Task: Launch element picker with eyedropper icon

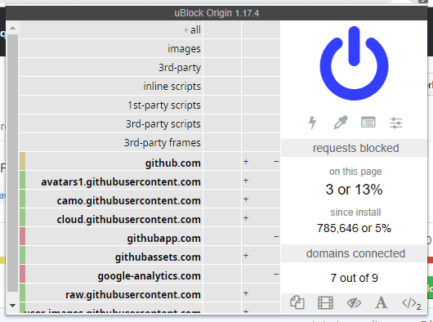Action: coord(341,123)
